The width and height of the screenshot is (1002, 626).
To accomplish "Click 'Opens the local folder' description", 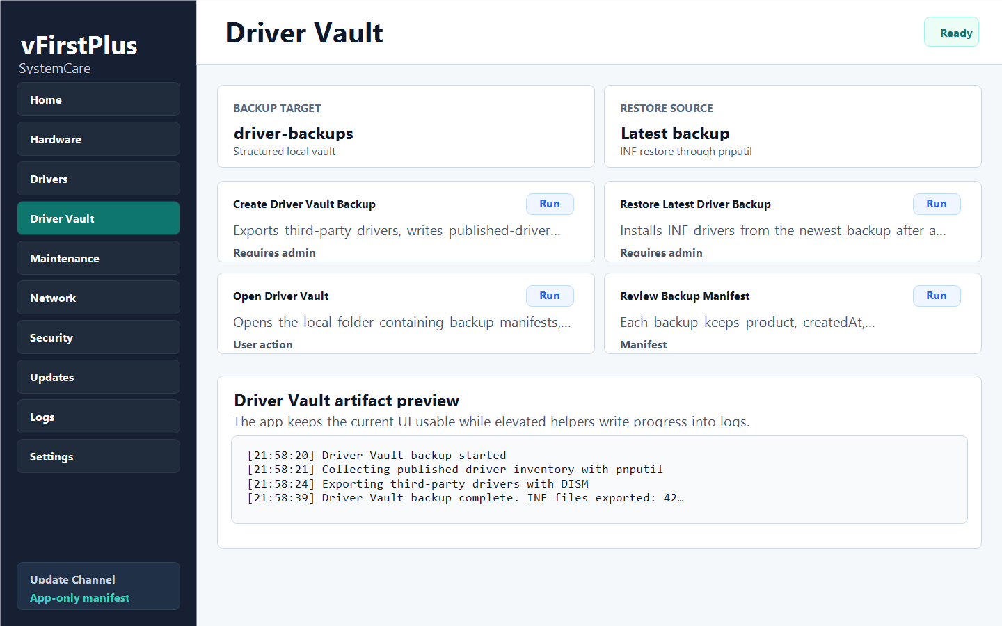I will (x=402, y=322).
